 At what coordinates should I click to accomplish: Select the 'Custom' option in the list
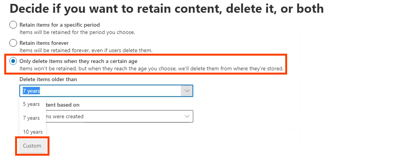32,146
